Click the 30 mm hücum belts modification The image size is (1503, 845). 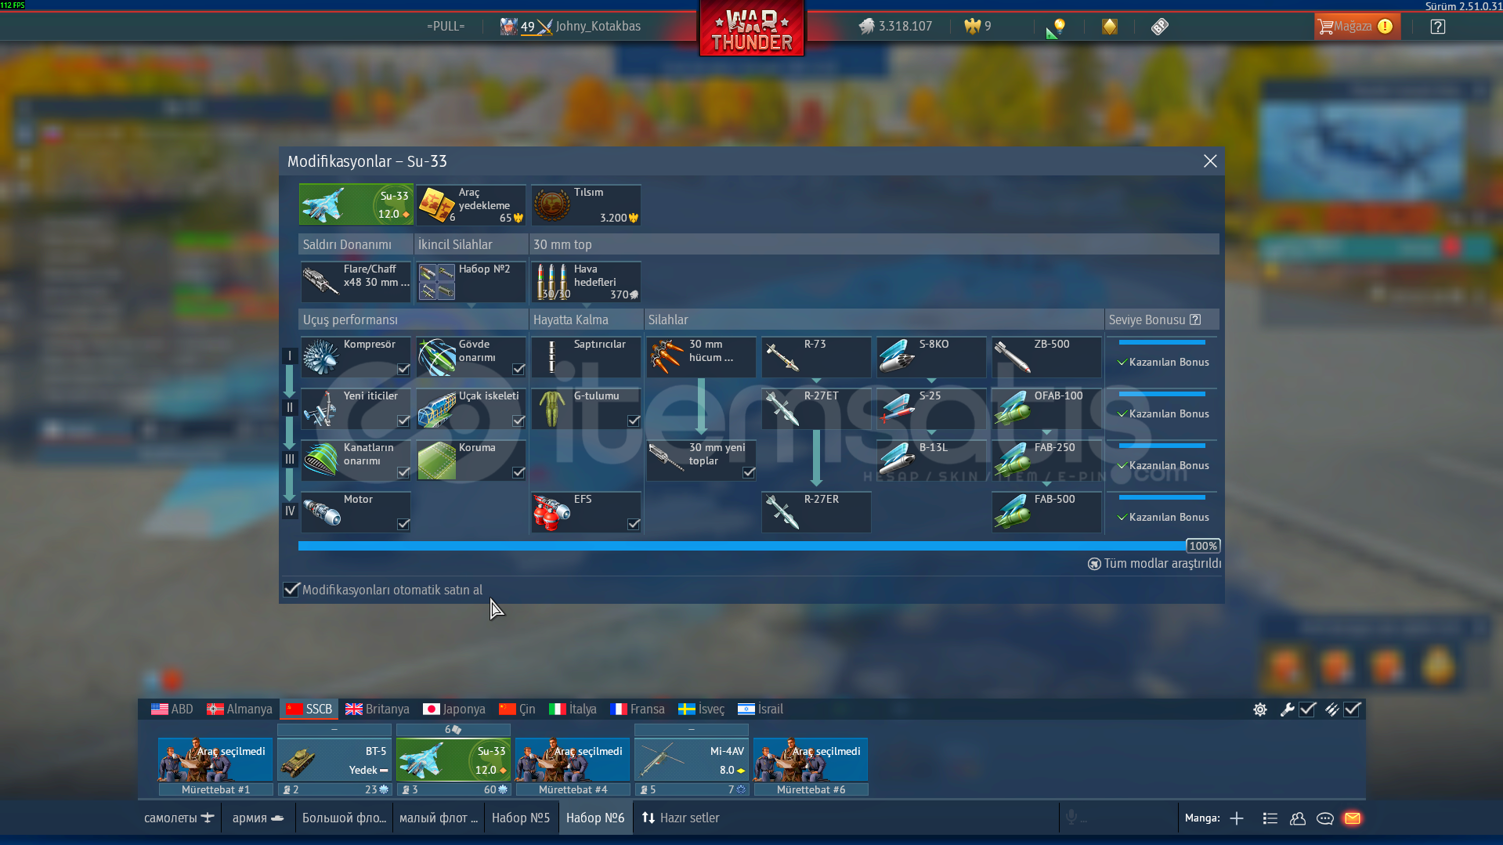[701, 357]
